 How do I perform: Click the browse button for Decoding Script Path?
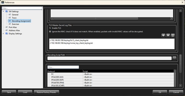click(x=174, y=58)
